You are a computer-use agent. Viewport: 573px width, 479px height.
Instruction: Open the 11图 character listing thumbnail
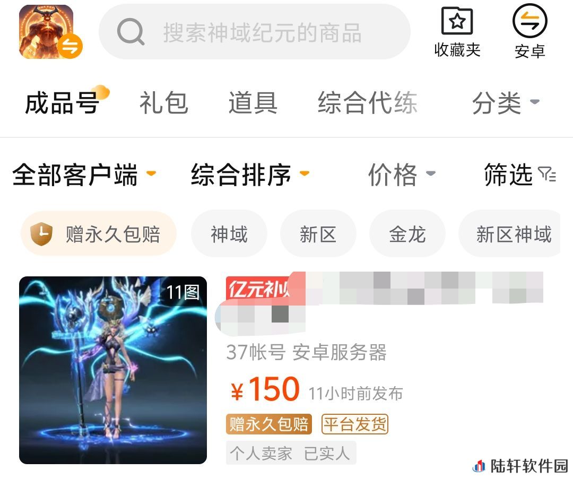(113, 370)
